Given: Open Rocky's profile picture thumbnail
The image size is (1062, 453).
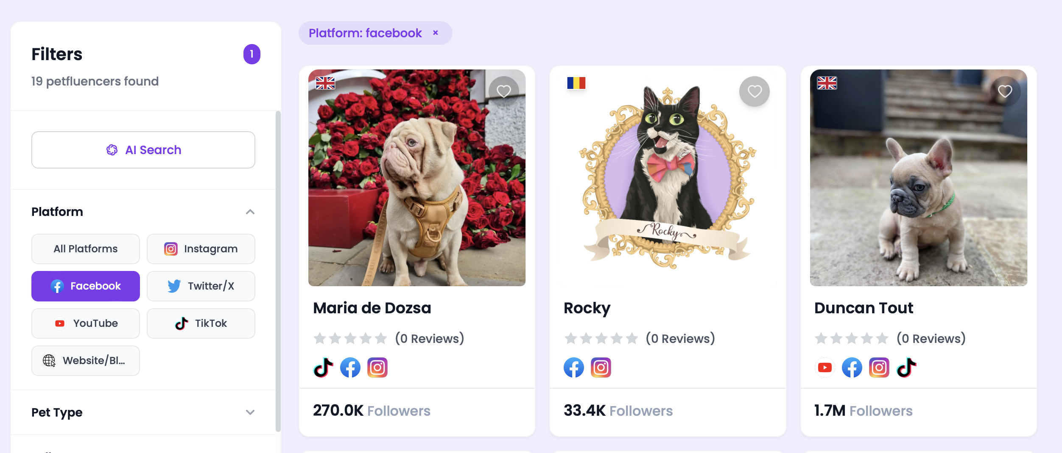Looking at the screenshot, I should (x=668, y=178).
